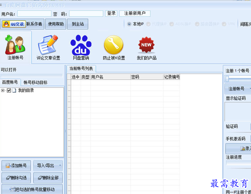
Task: Click the 密码 column header
Action: (147, 77)
